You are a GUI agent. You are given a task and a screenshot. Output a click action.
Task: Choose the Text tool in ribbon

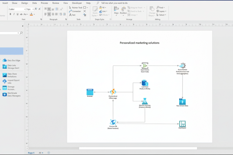[72, 15]
